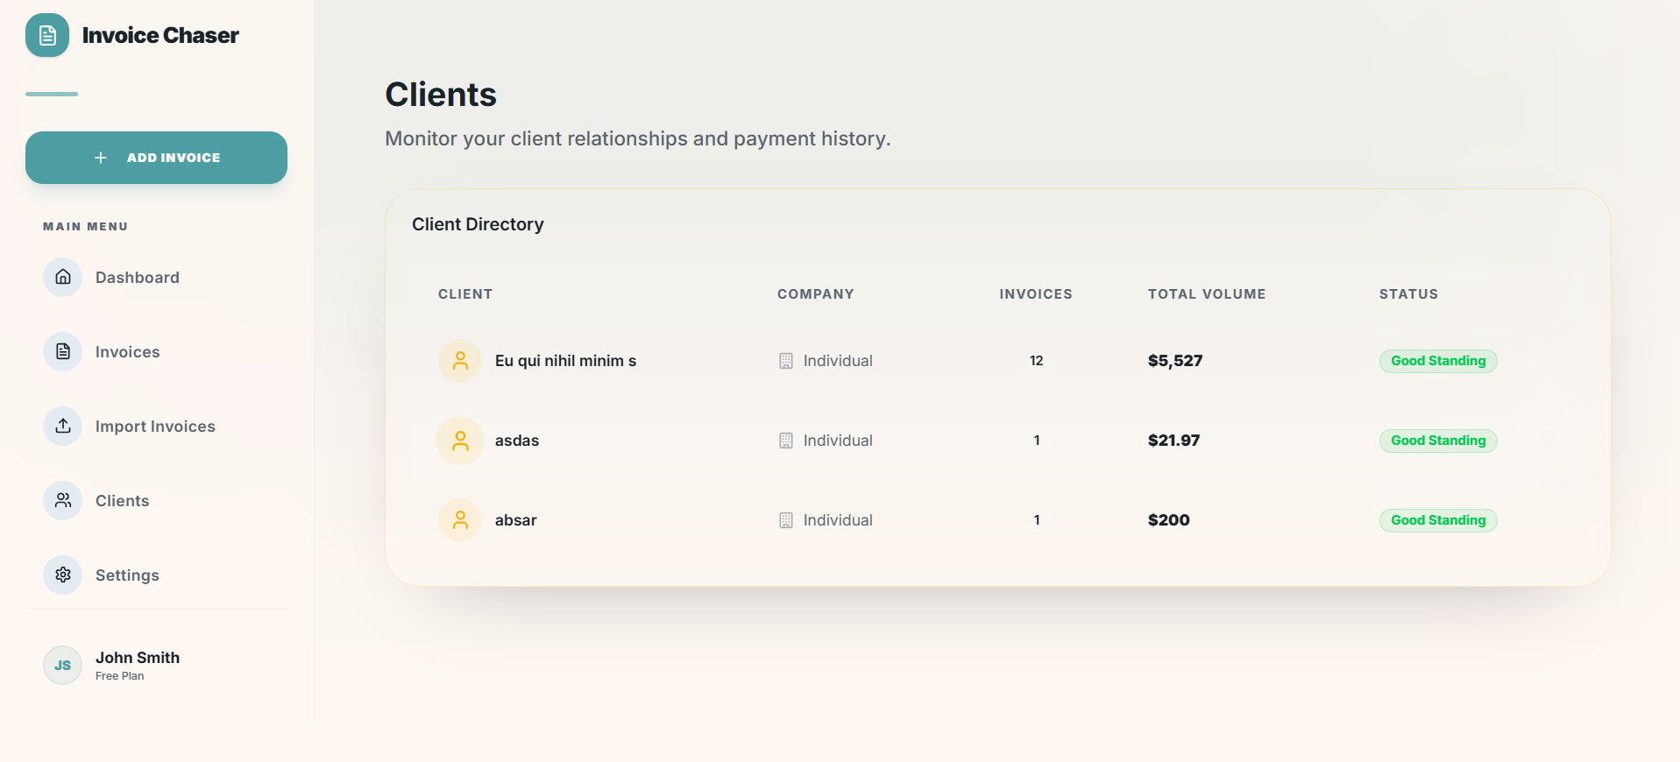1680x762 pixels.
Task: Click the Import Invoices upload icon
Action: 63,427
